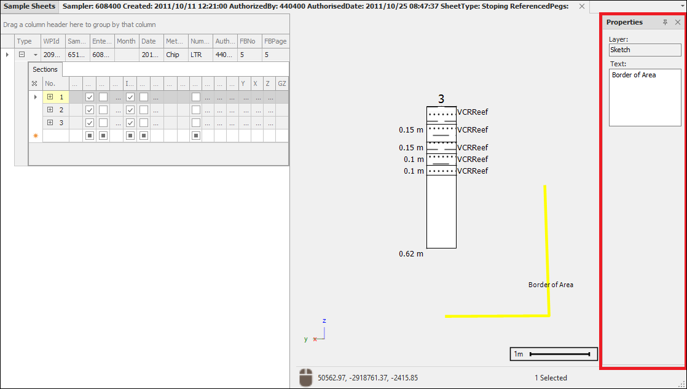Click the orange new-row asterisk icon
Viewport: 687px width, 389px height.
point(36,136)
